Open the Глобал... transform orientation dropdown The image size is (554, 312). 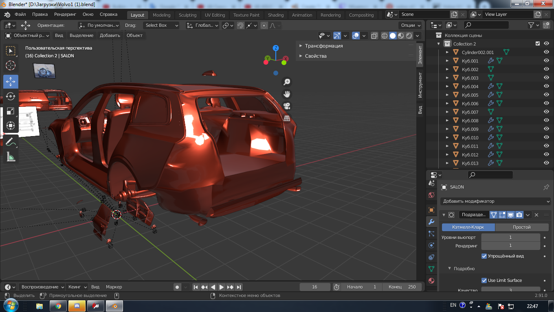202,26
